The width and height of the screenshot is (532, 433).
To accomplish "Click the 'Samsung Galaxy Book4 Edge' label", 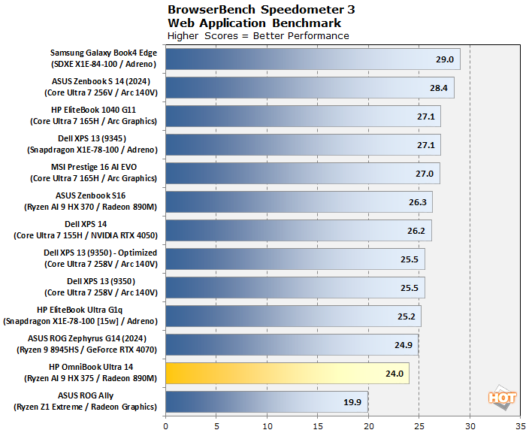I will tap(104, 53).
